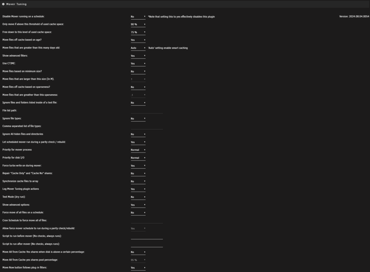Open 'Show advanced filters' dropdown
The image size is (370, 272).
pos(138,56)
